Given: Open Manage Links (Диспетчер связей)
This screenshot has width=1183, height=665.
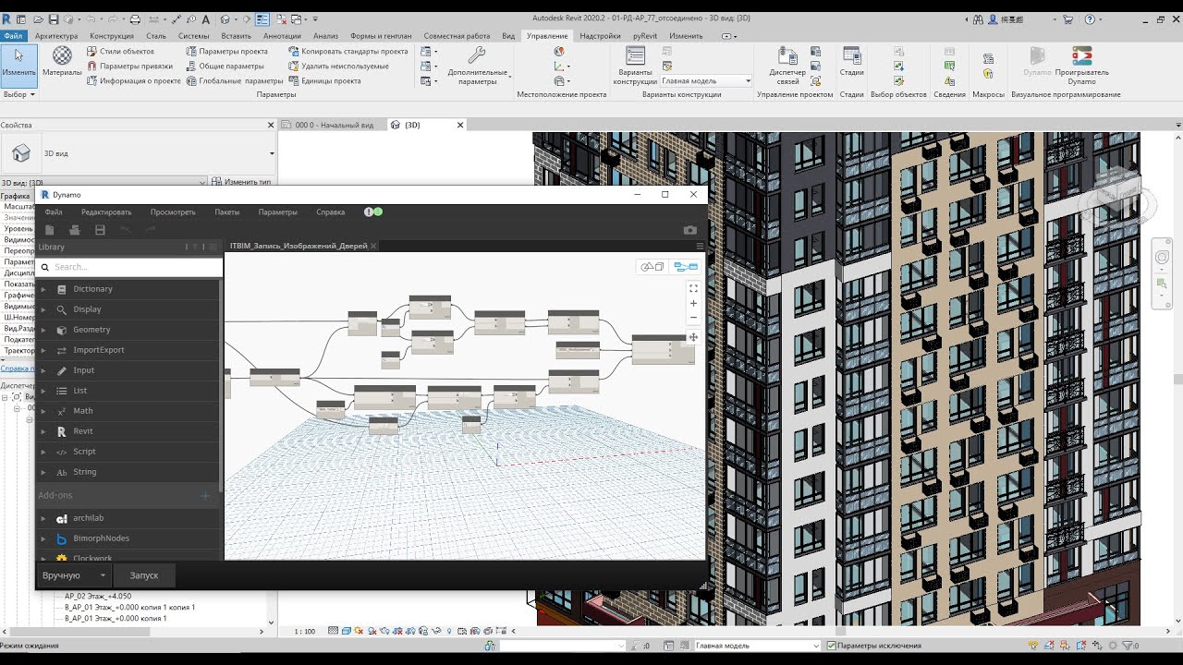Looking at the screenshot, I should (787, 66).
